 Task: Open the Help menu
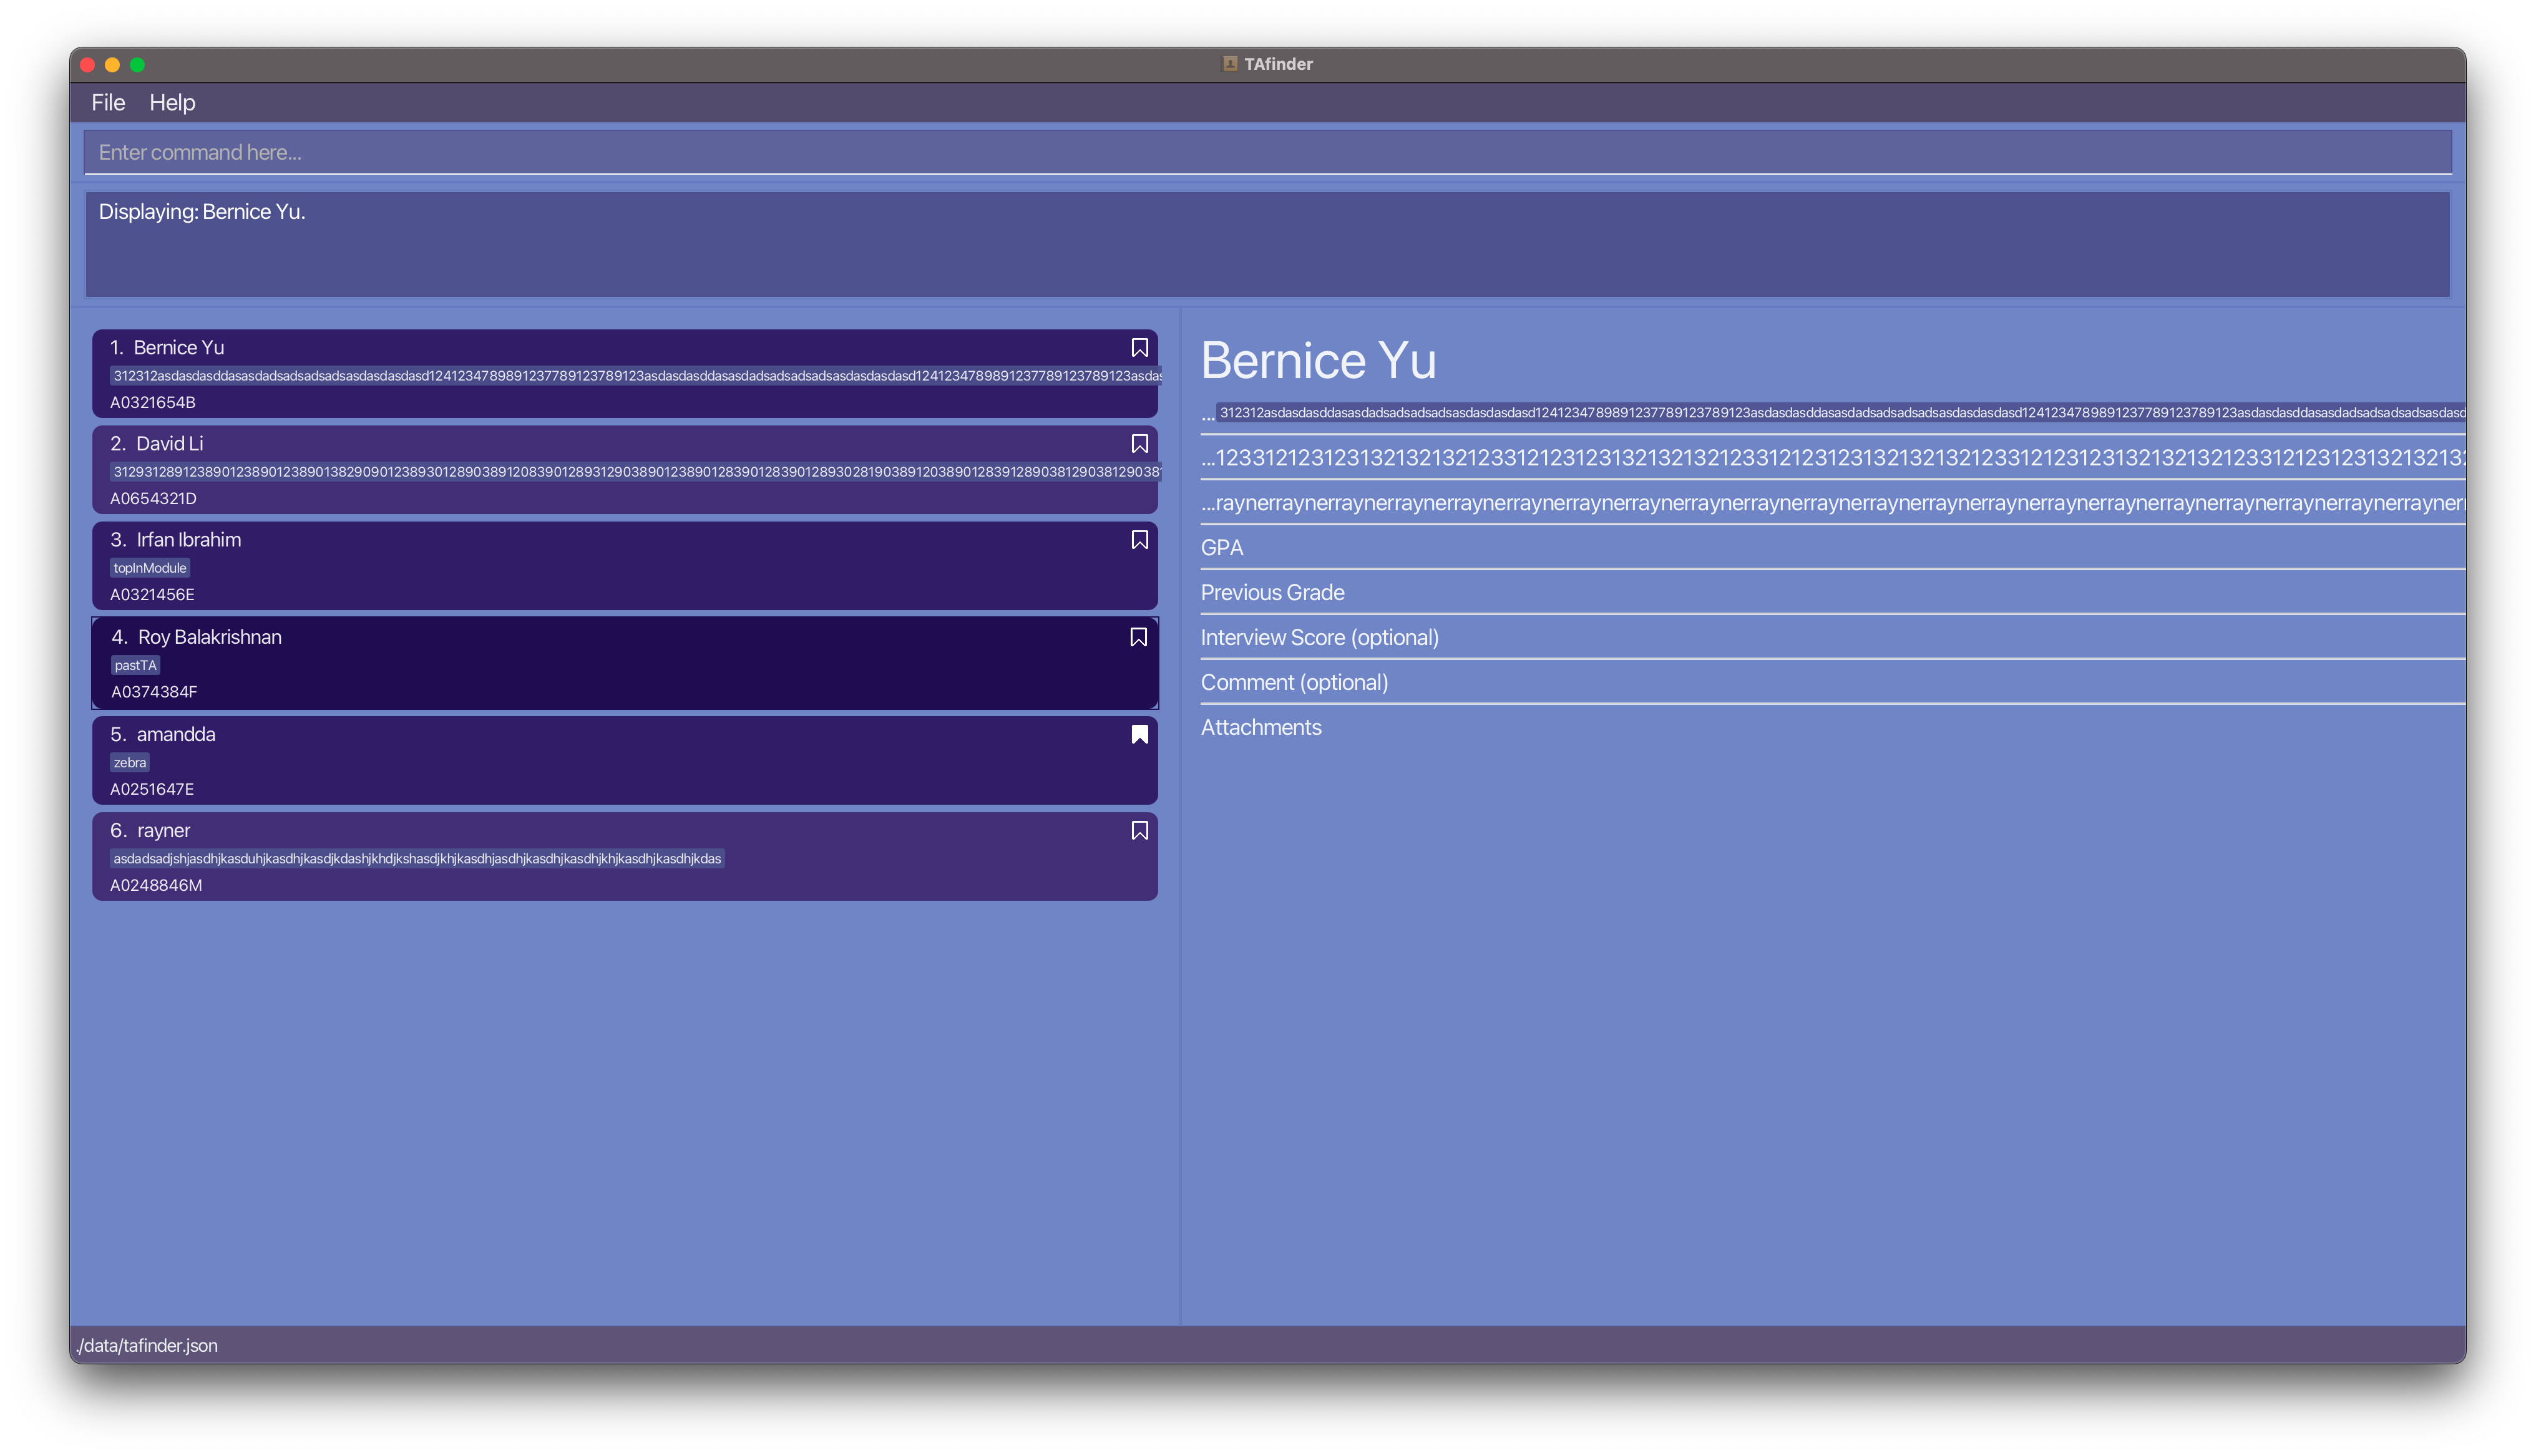coord(172,103)
